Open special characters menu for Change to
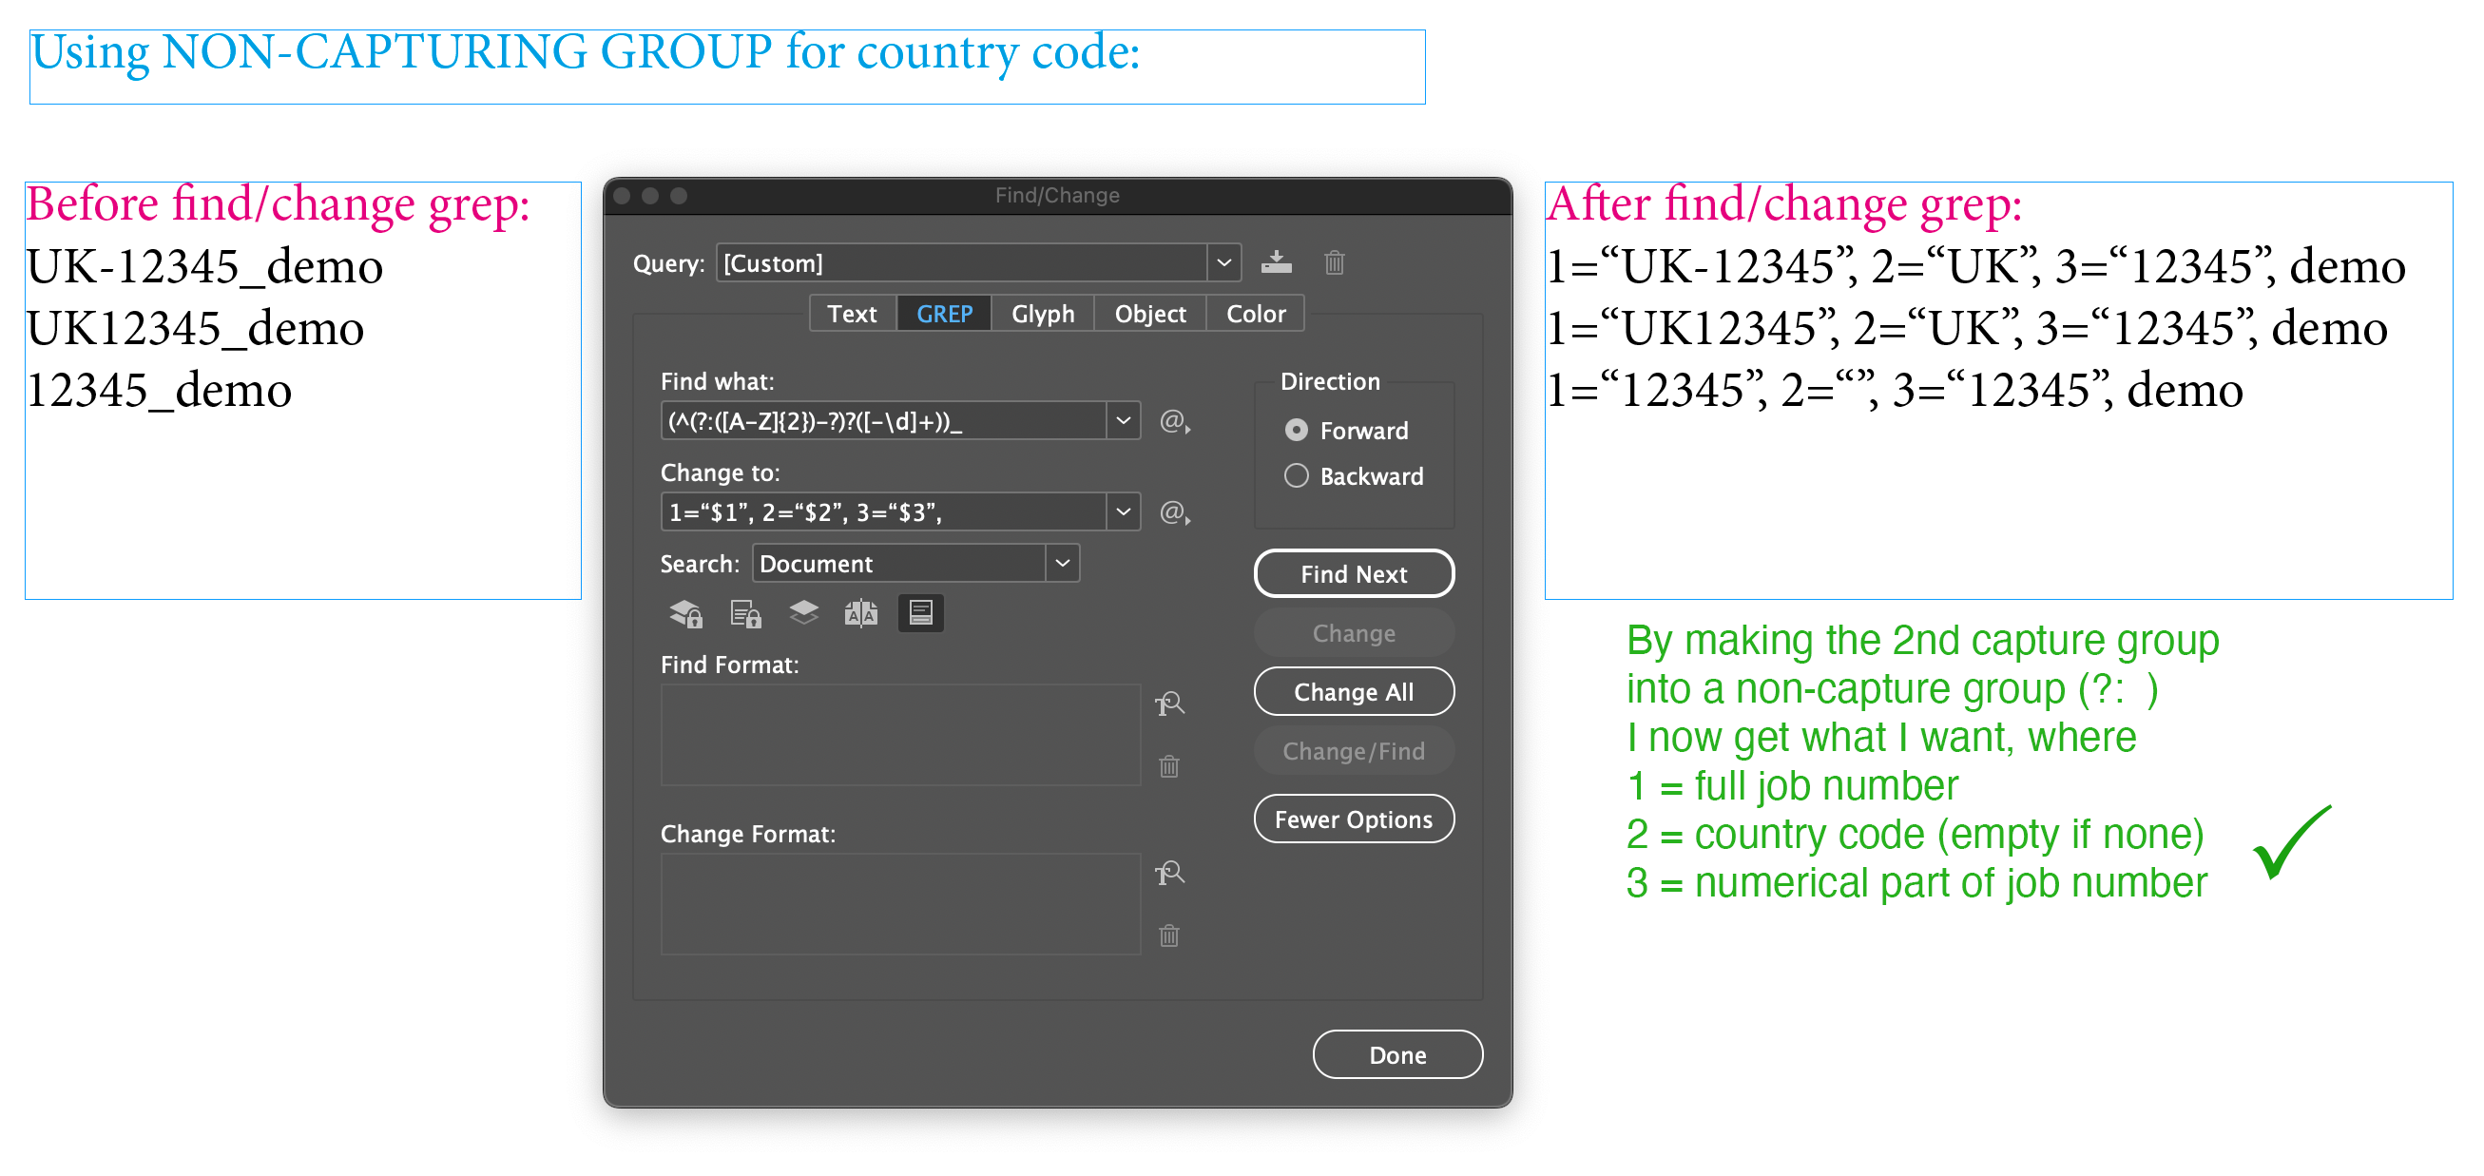Screen dimensions: 2484x1176 click(x=1174, y=512)
